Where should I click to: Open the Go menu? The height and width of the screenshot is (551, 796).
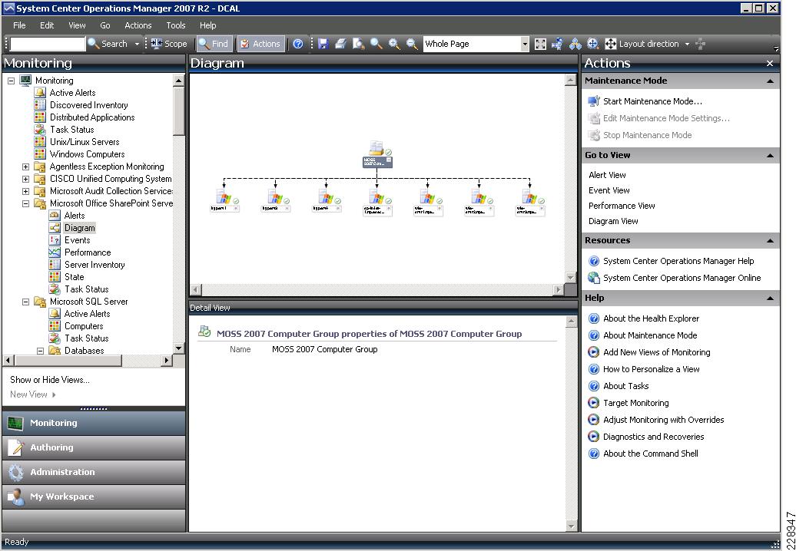point(105,25)
